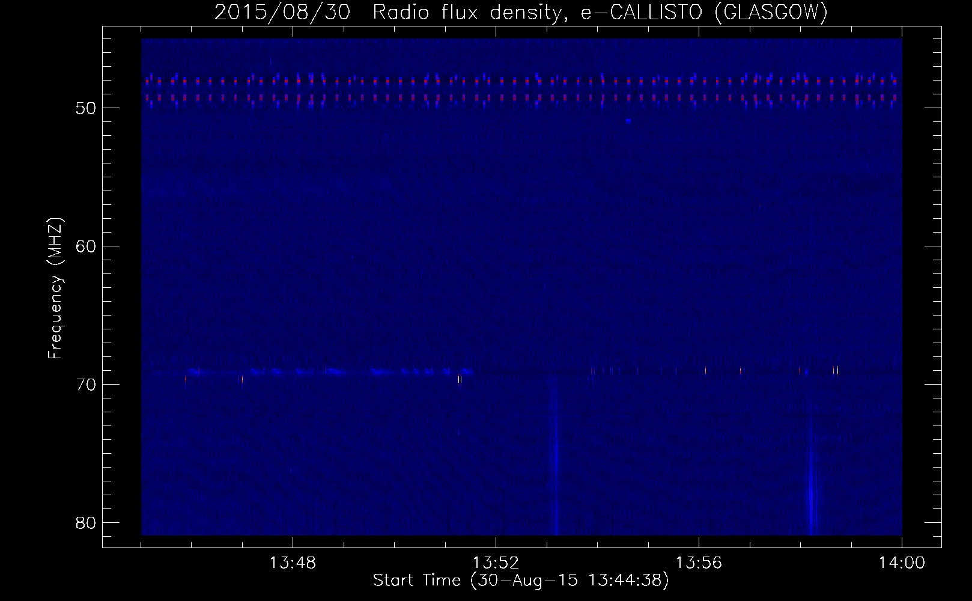Click the '13:56' time tick label

coord(699,563)
